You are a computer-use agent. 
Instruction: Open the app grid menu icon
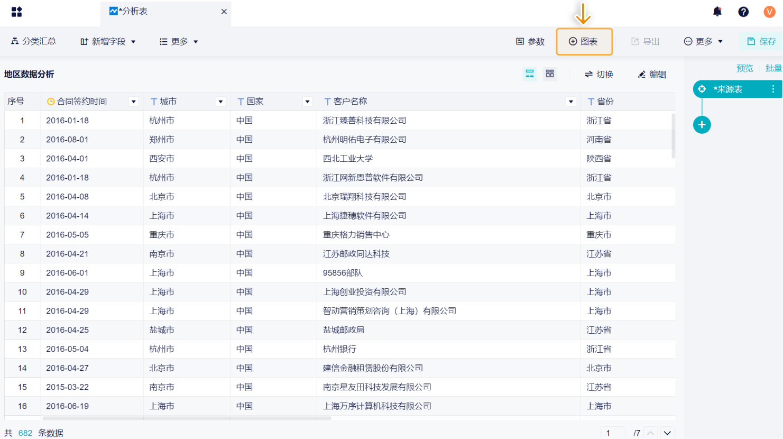[16, 12]
